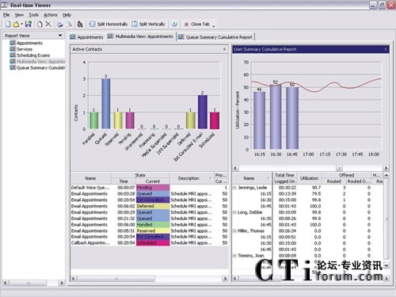Click the New document toolbar icon
The height and width of the screenshot is (297, 396).
click(8, 25)
